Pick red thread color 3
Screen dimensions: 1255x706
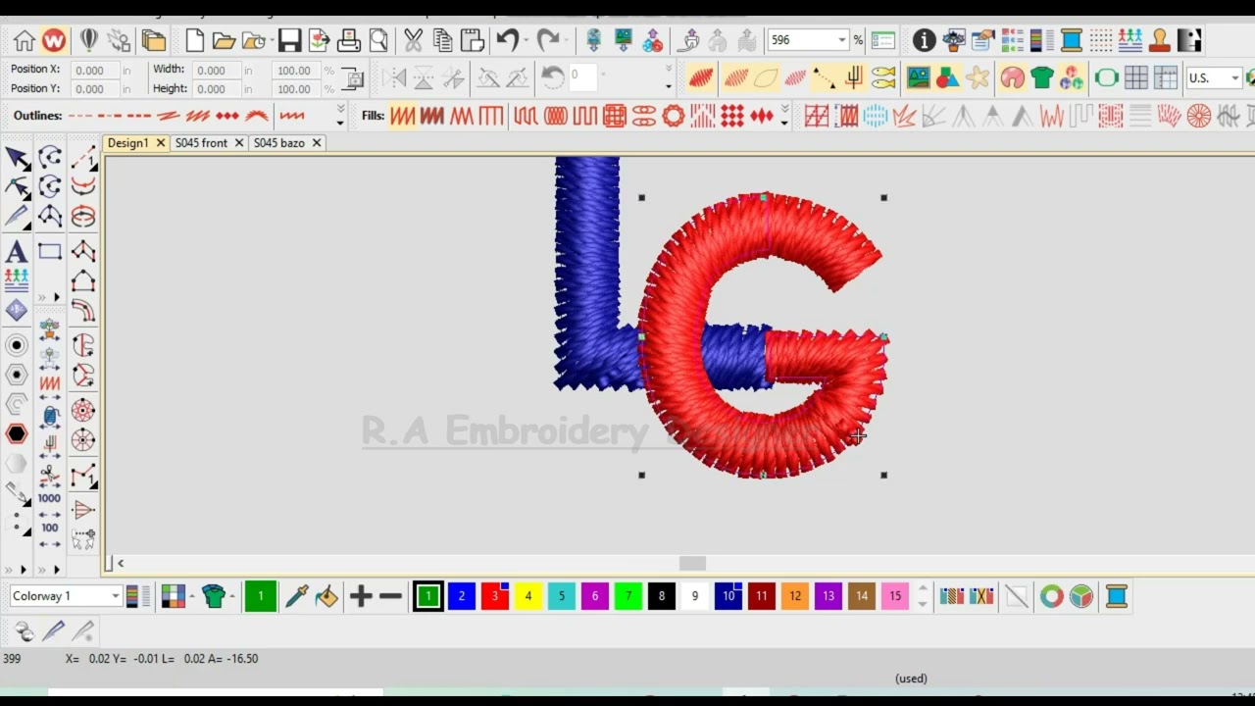tap(495, 596)
